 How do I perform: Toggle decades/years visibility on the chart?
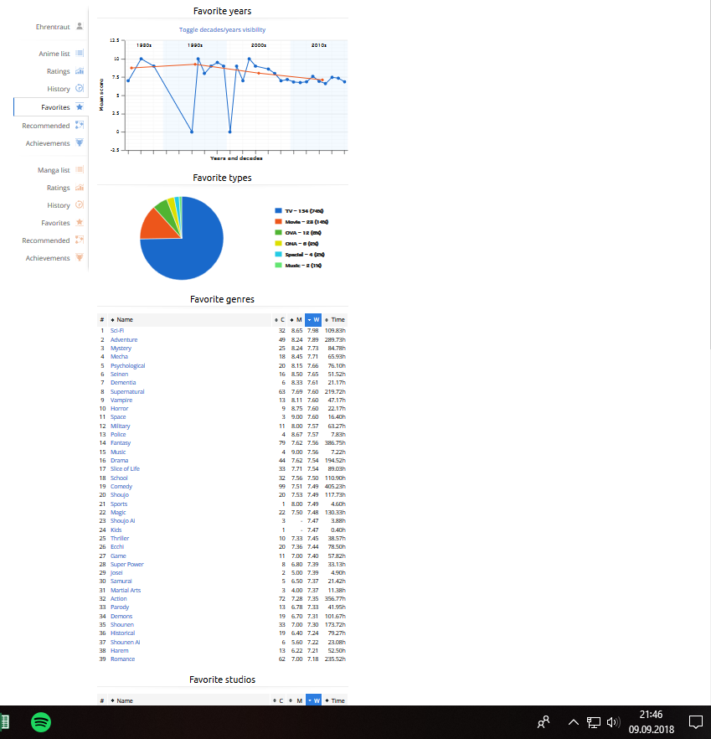222,29
